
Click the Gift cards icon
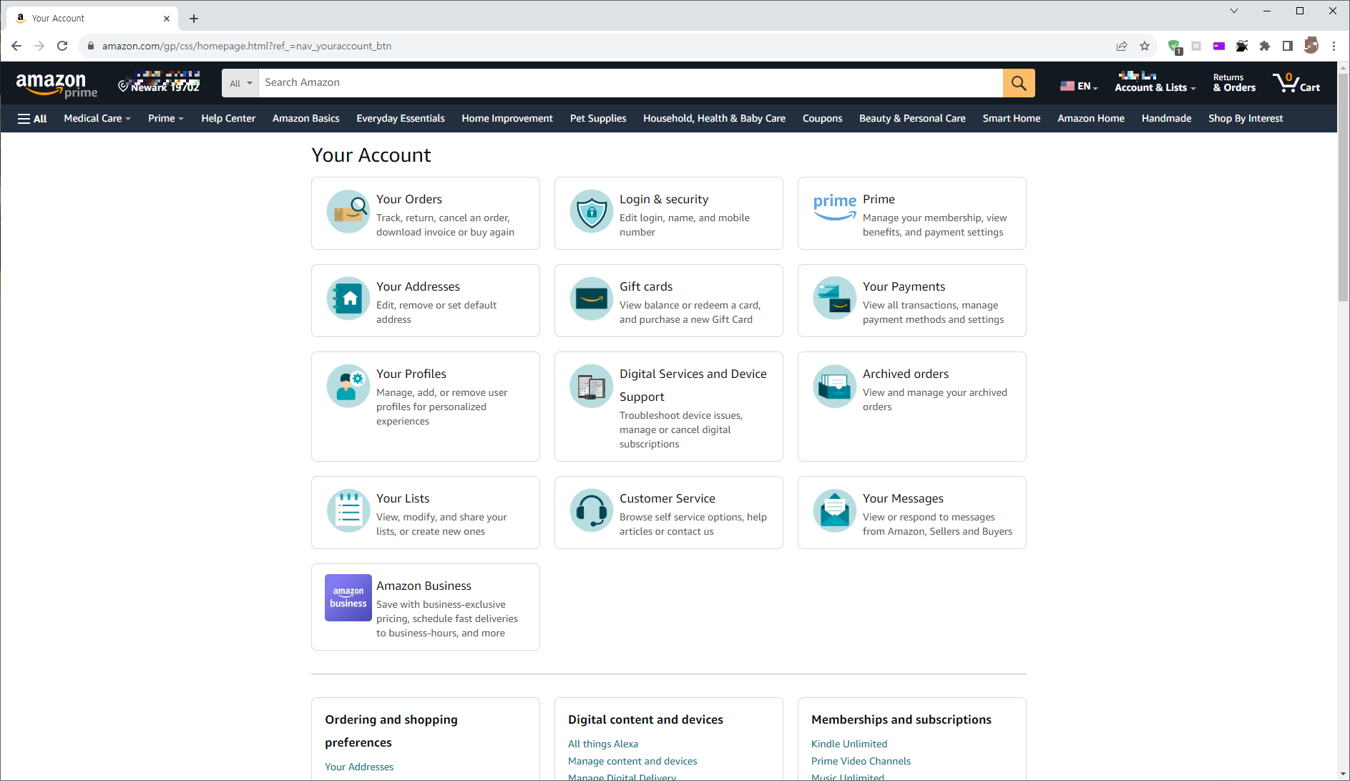pos(592,299)
